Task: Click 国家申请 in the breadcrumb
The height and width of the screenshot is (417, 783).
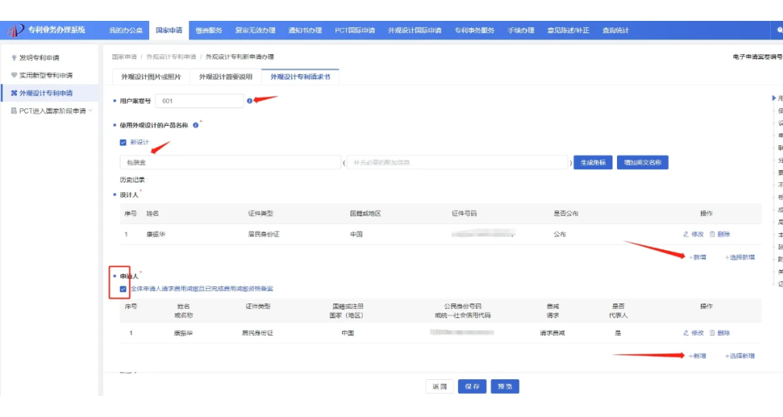Action: [124, 57]
